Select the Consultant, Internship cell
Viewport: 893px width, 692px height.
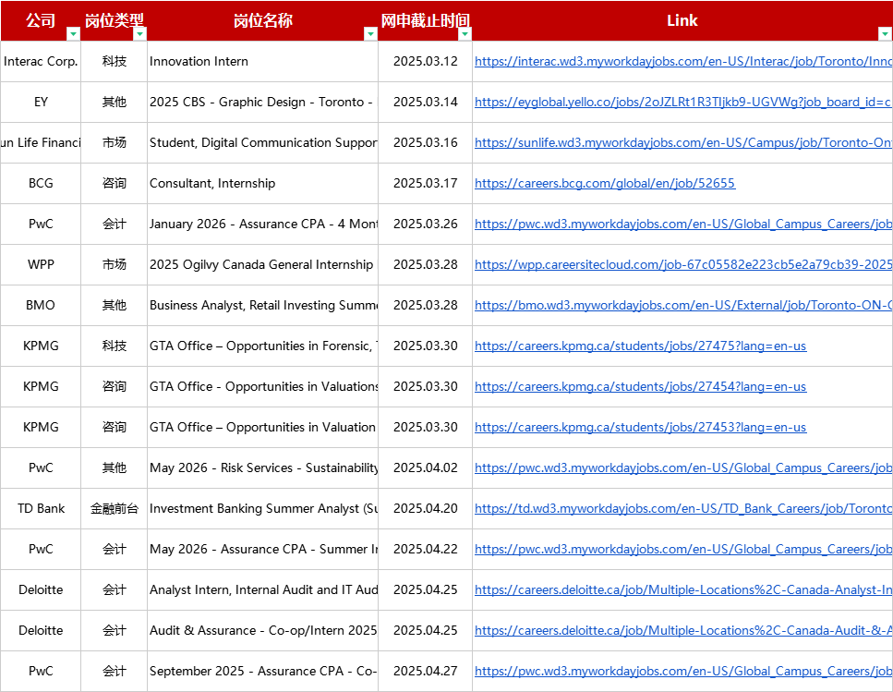262,184
